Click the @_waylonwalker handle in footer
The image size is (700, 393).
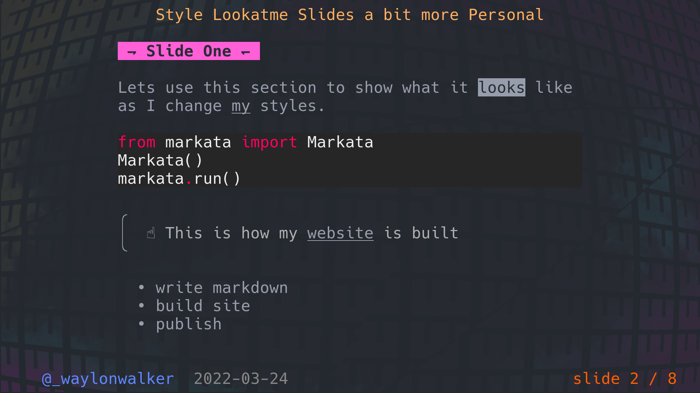tap(108, 379)
